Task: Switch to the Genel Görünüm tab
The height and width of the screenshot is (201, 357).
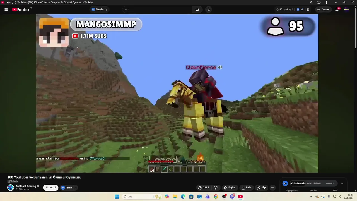Action: (x=314, y=183)
